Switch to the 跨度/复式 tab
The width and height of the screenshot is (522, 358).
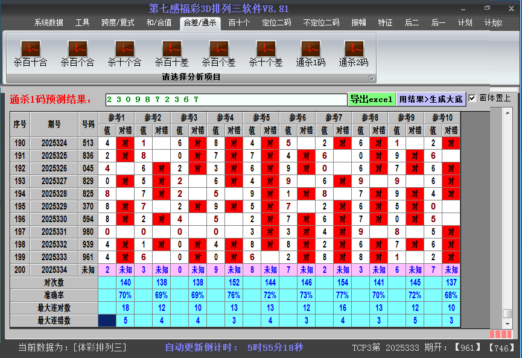(x=118, y=23)
